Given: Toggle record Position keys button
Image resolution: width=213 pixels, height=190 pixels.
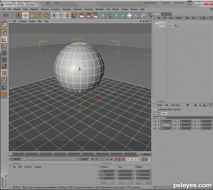Looking at the screenshot, I should point(128,159).
